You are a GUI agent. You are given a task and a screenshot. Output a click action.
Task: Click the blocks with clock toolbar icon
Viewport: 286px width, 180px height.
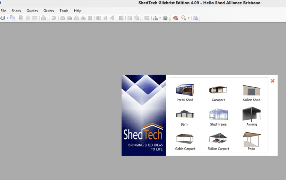(x=137, y=18)
